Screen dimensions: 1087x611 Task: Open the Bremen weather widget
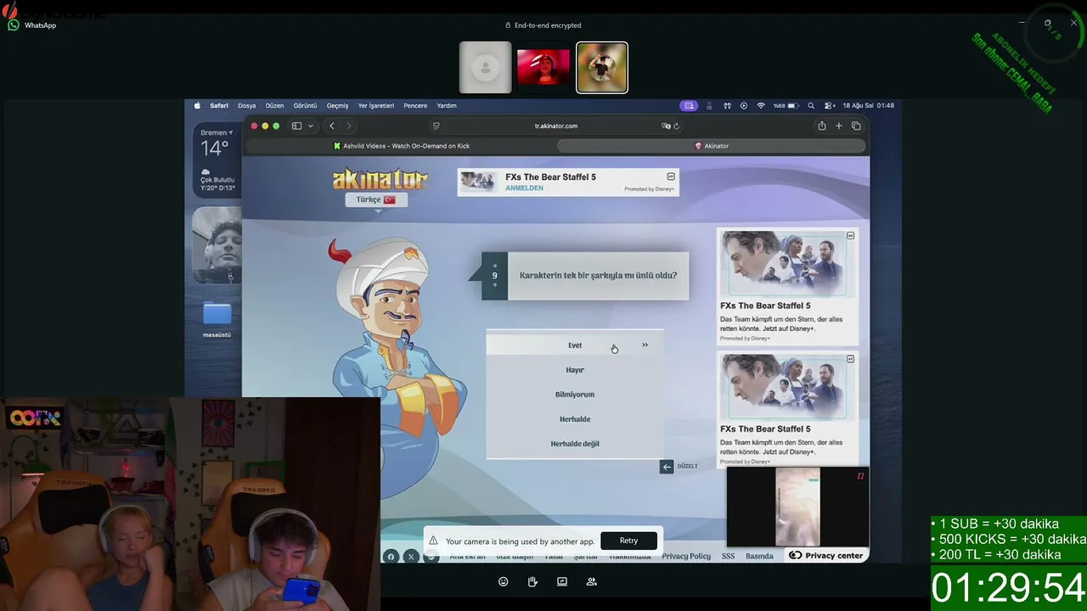(216, 159)
